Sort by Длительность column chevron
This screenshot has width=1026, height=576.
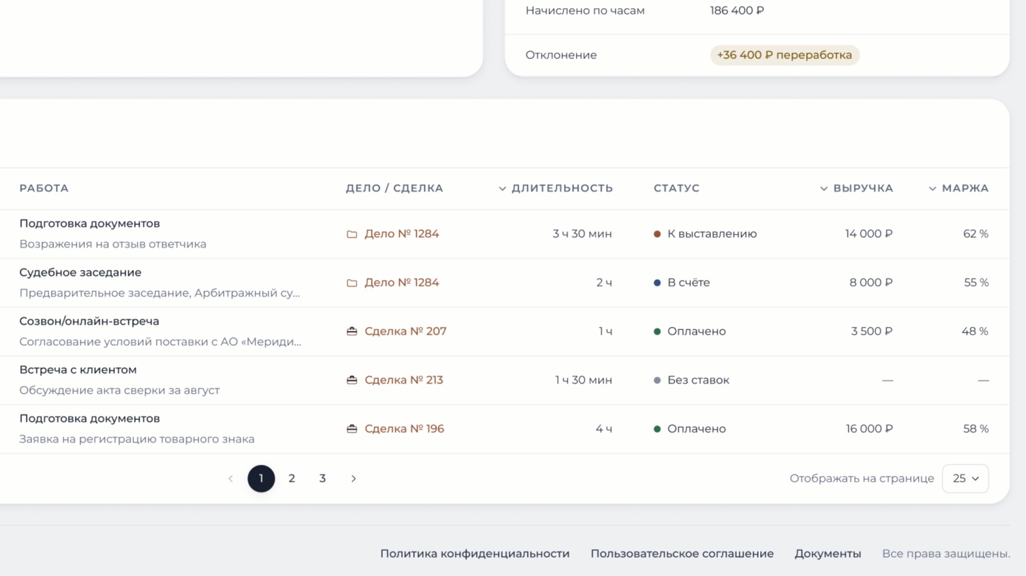pyautogui.click(x=502, y=189)
